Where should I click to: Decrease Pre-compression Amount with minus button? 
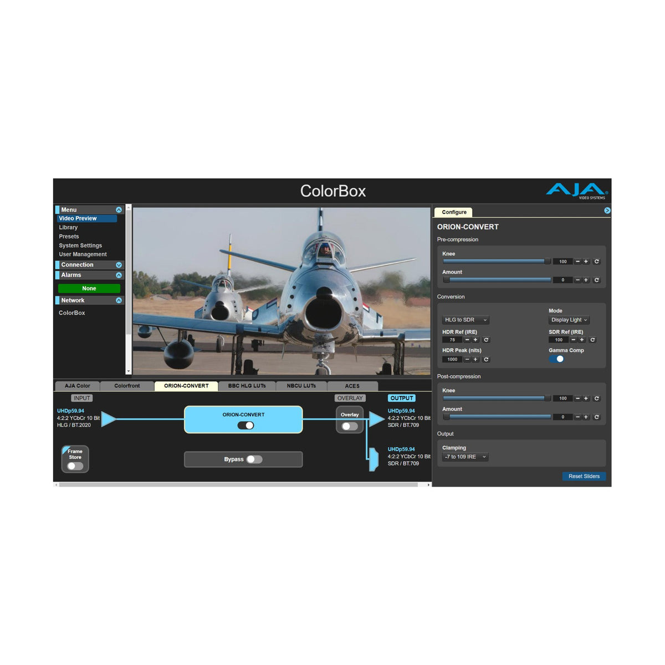577,280
